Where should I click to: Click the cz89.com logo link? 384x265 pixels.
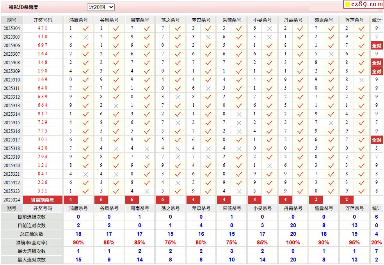tap(364, 4)
